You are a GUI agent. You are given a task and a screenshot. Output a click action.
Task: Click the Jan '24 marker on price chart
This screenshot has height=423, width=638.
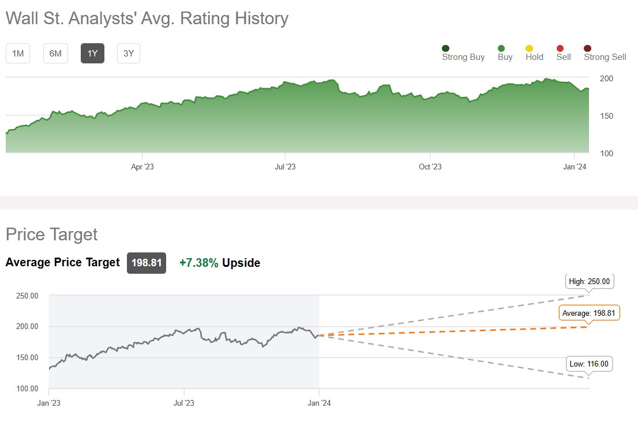coord(319,403)
